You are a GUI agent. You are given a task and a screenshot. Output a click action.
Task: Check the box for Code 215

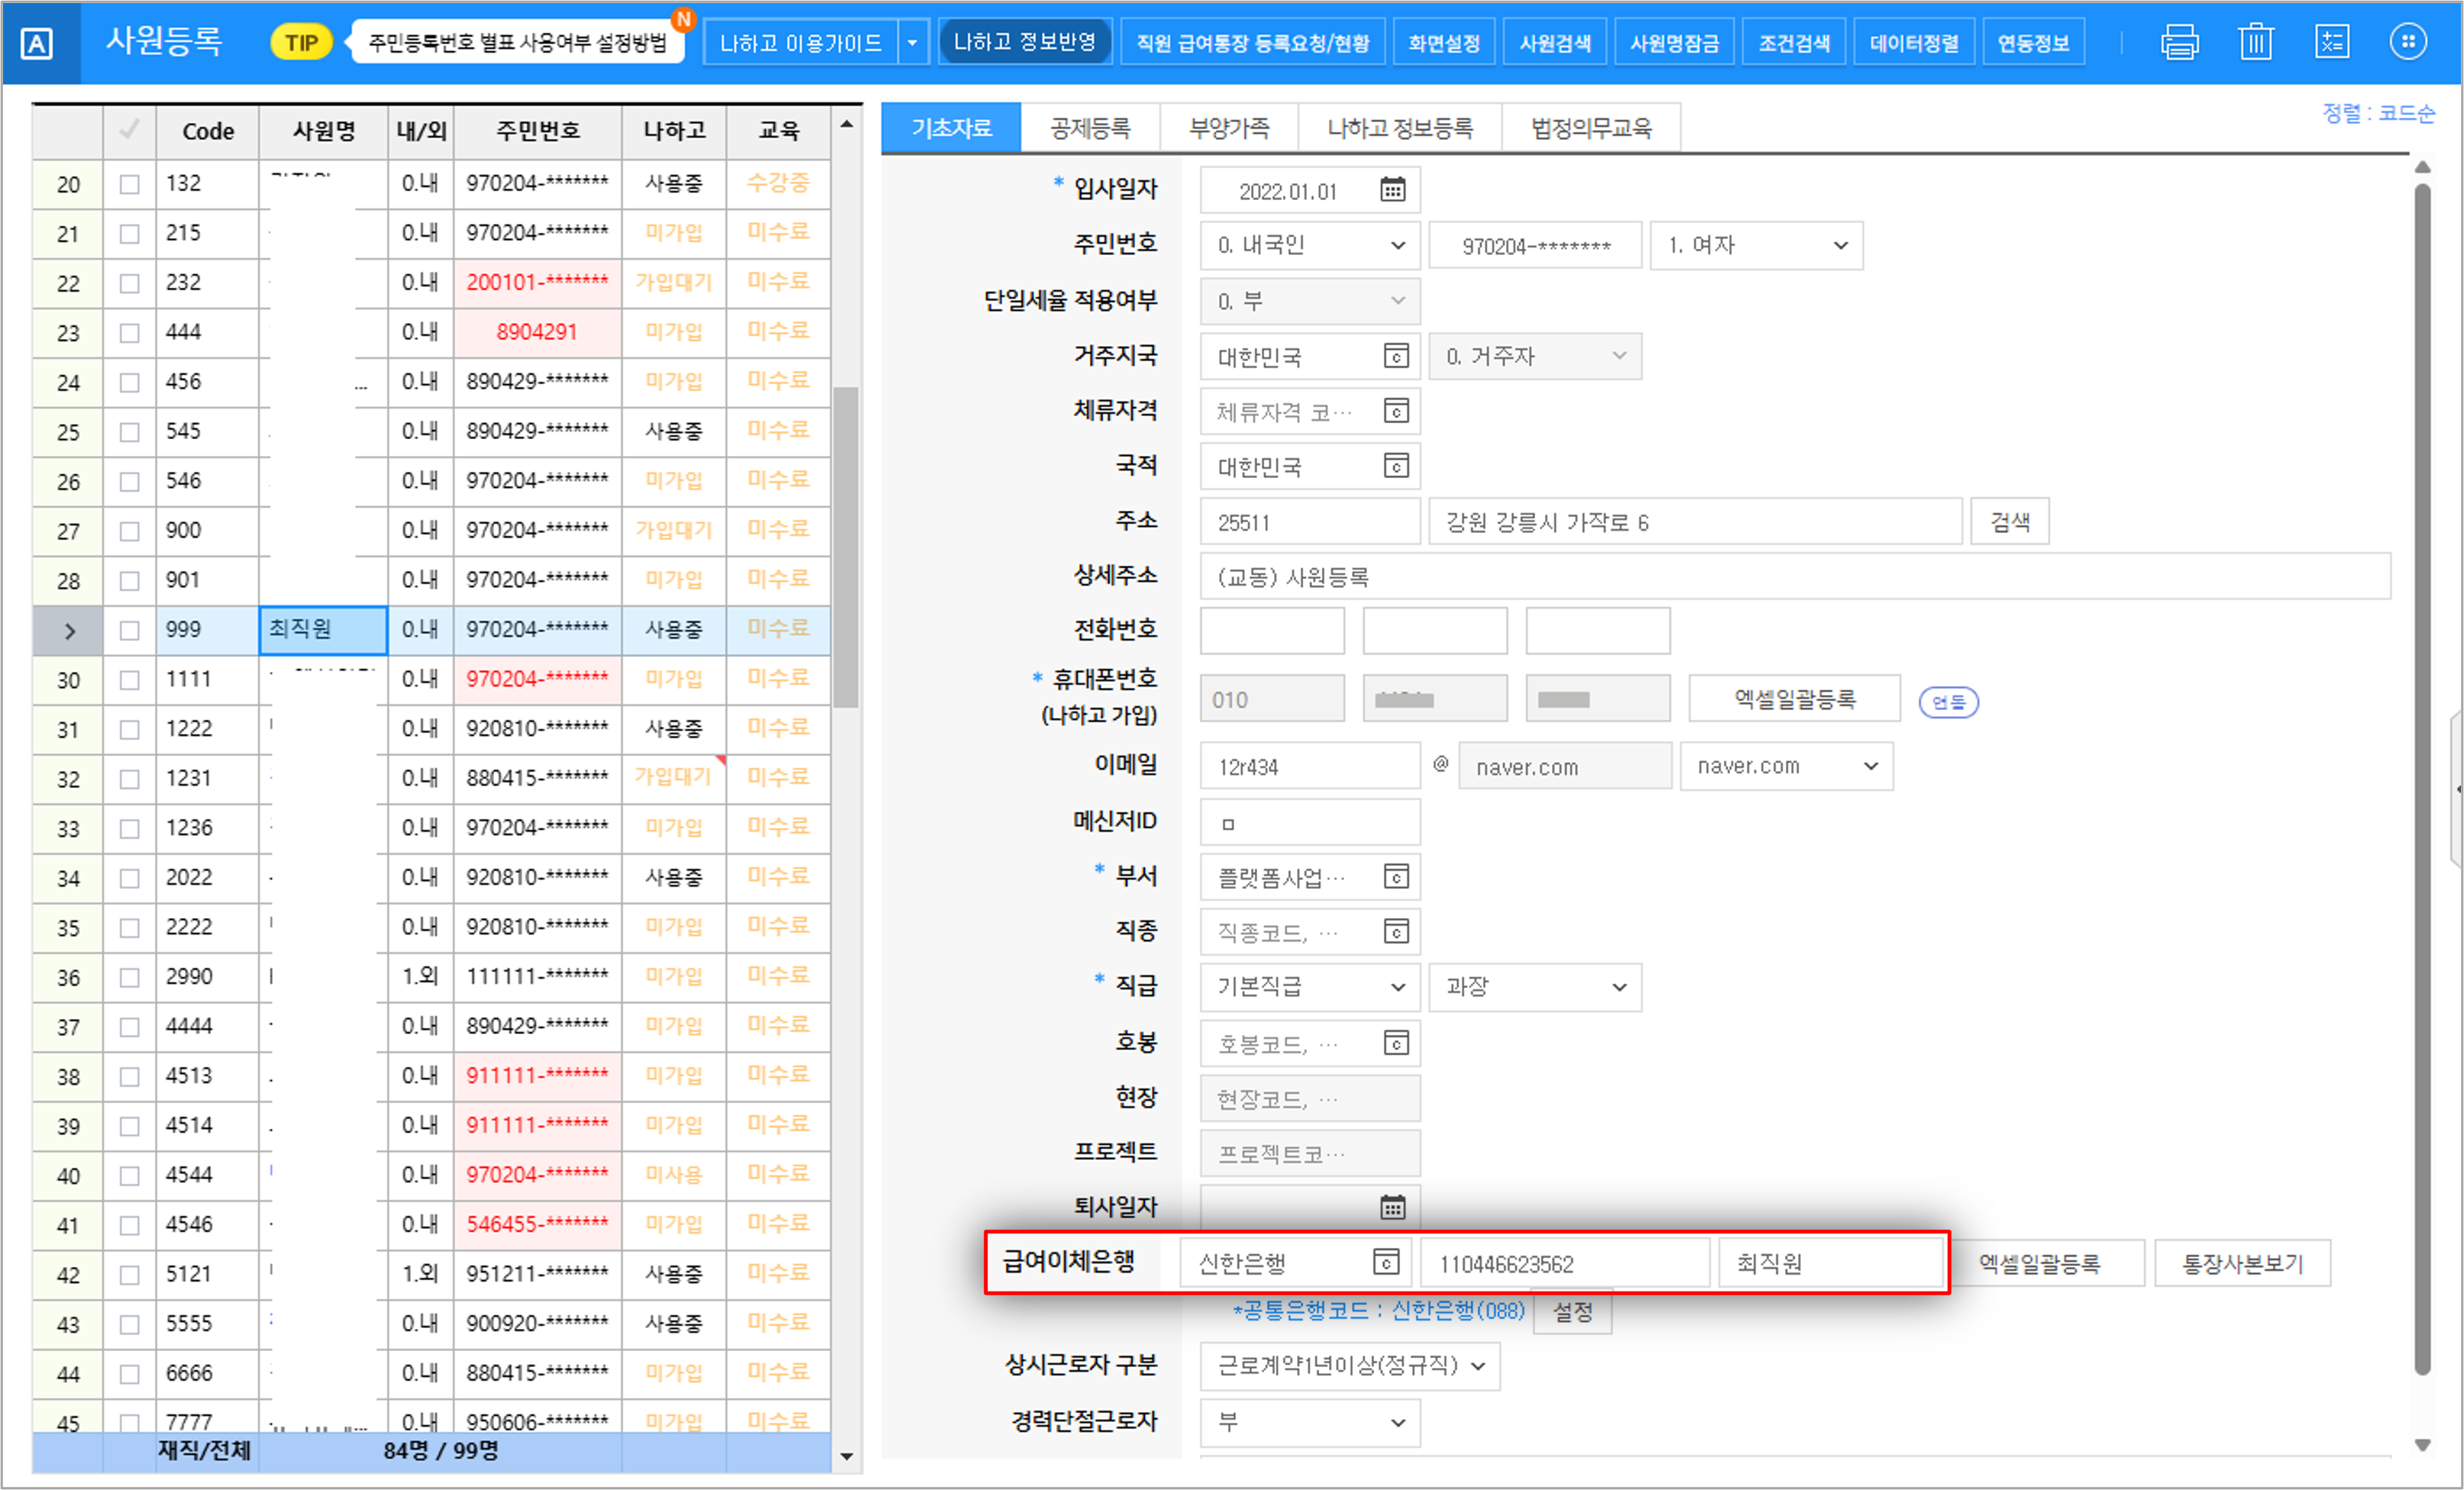[x=129, y=234]
